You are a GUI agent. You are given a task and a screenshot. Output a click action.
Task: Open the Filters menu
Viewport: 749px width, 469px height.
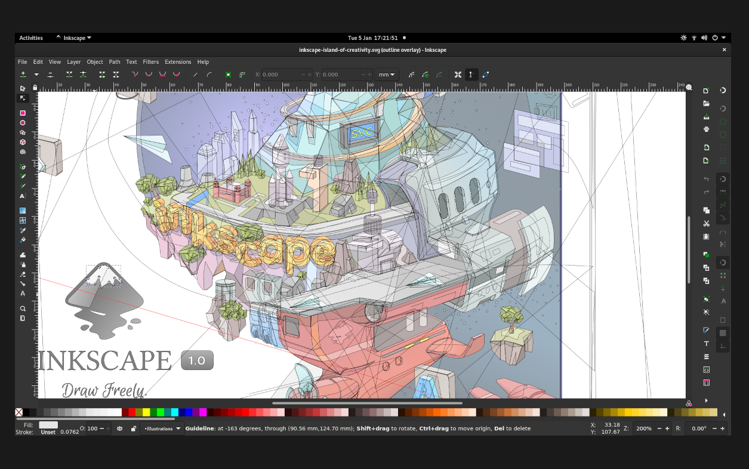pos(150,61)
